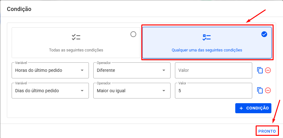Click the blue checkmark on the 'Qualquer uma' card
This screenshot has height=138, width=283.
click(264, 34)
